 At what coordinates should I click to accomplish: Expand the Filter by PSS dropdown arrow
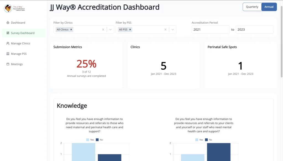click(x=173, y=29)
